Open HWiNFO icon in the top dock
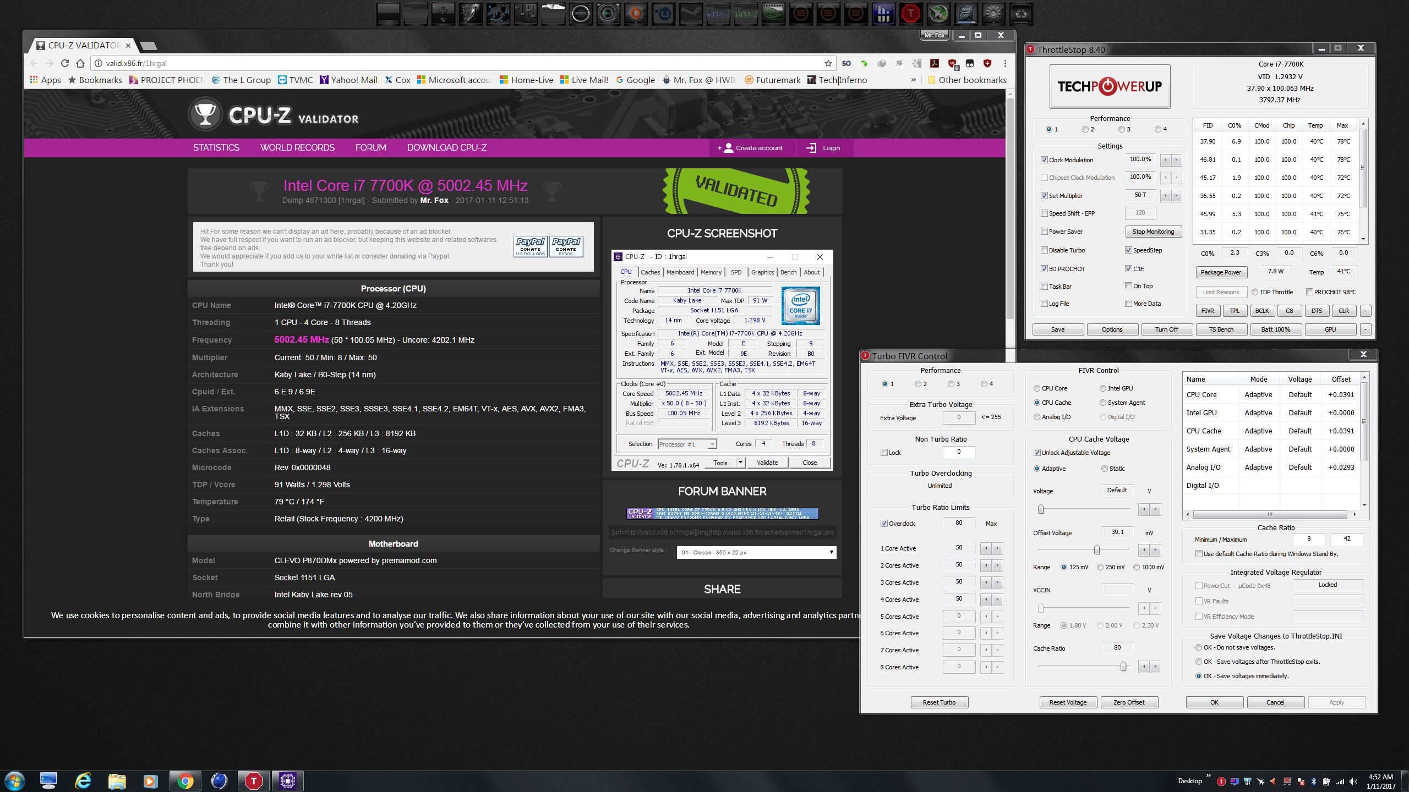1409x792 pixels. 884,14
